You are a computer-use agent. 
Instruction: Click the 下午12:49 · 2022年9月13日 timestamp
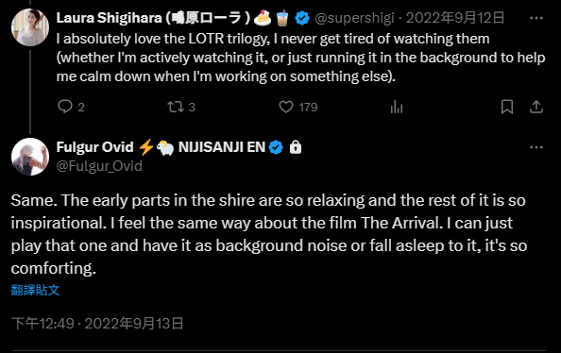[x=97, y=324]
